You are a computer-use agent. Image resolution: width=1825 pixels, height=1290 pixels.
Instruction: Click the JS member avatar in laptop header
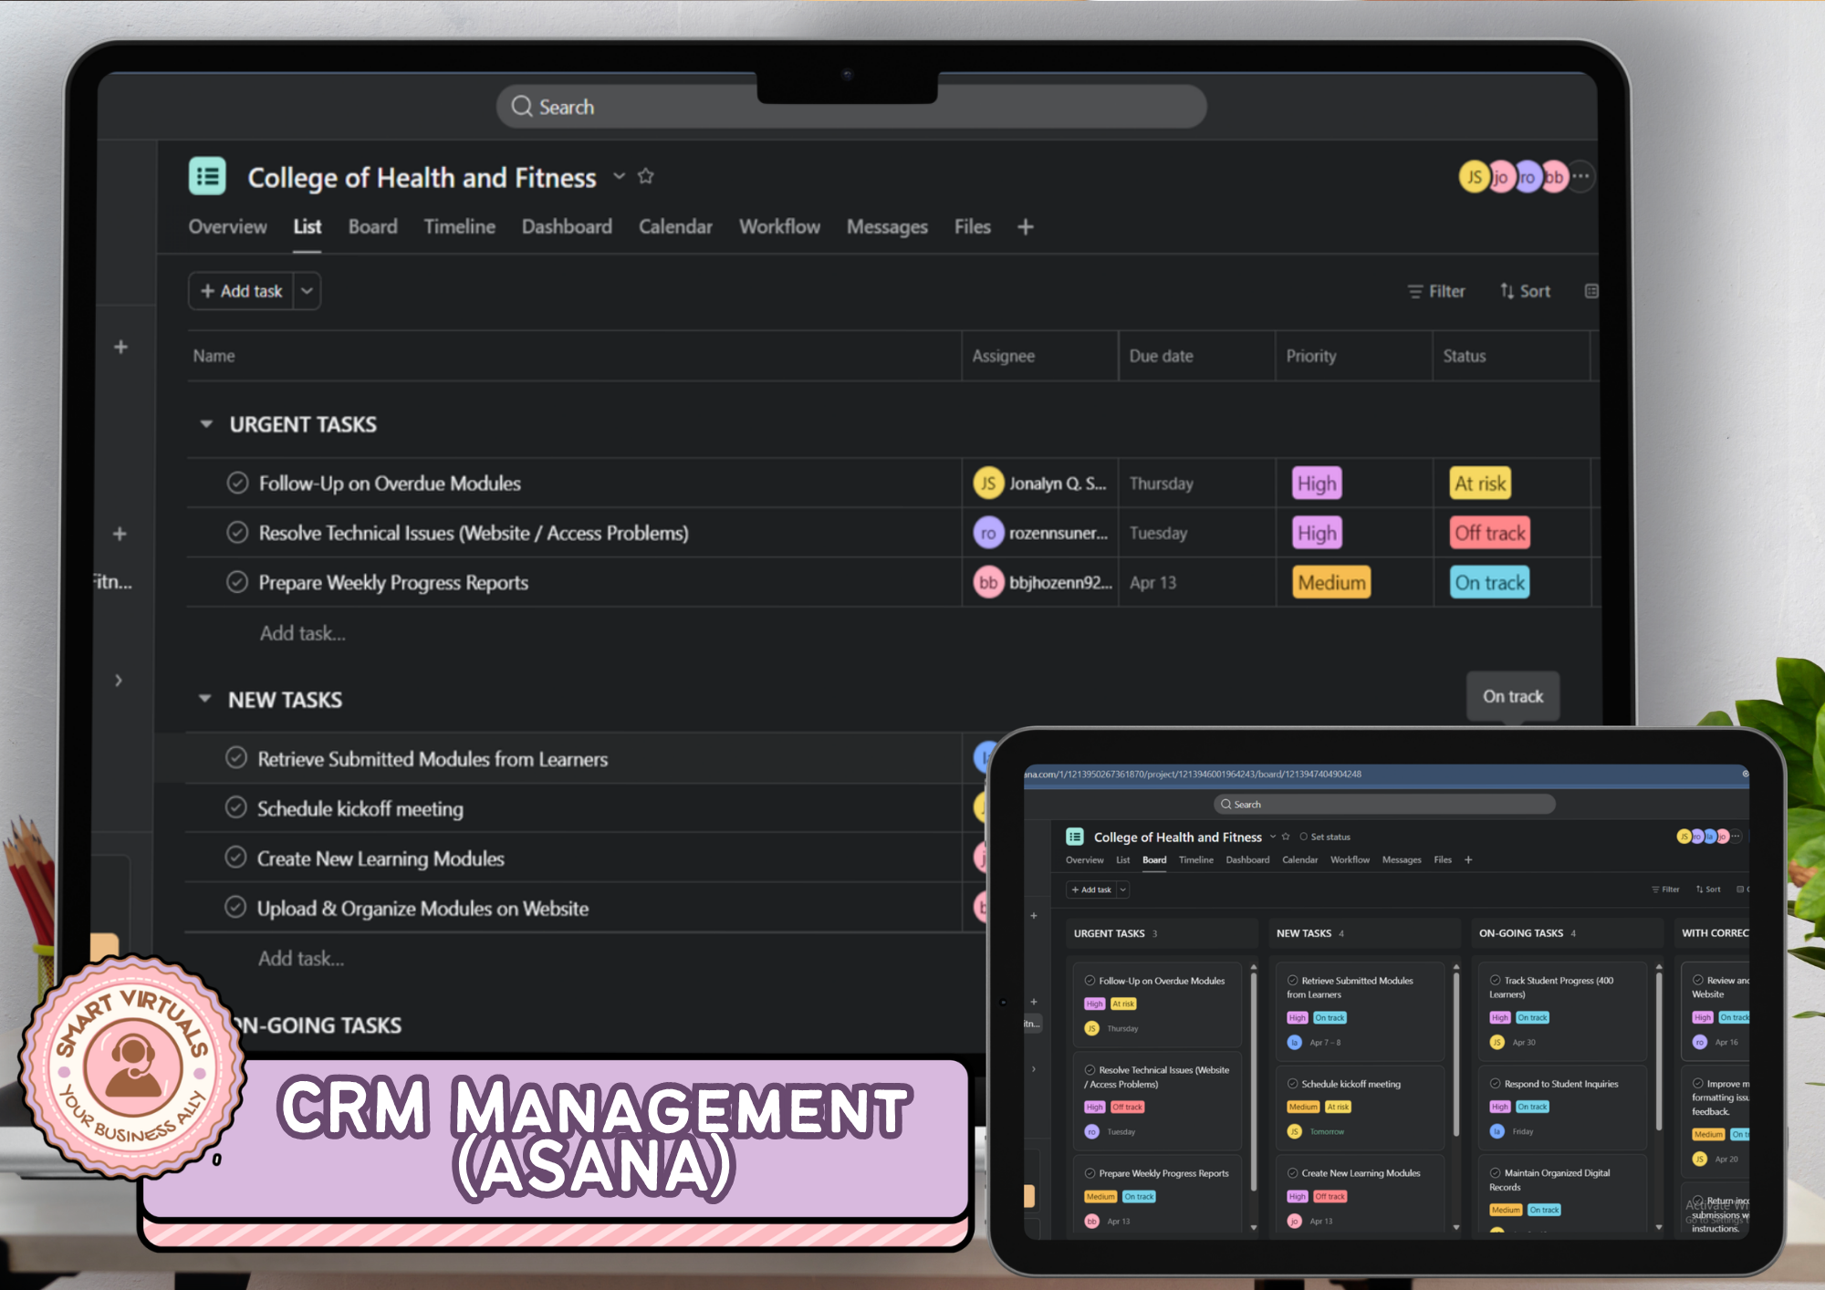[1474, 177]
